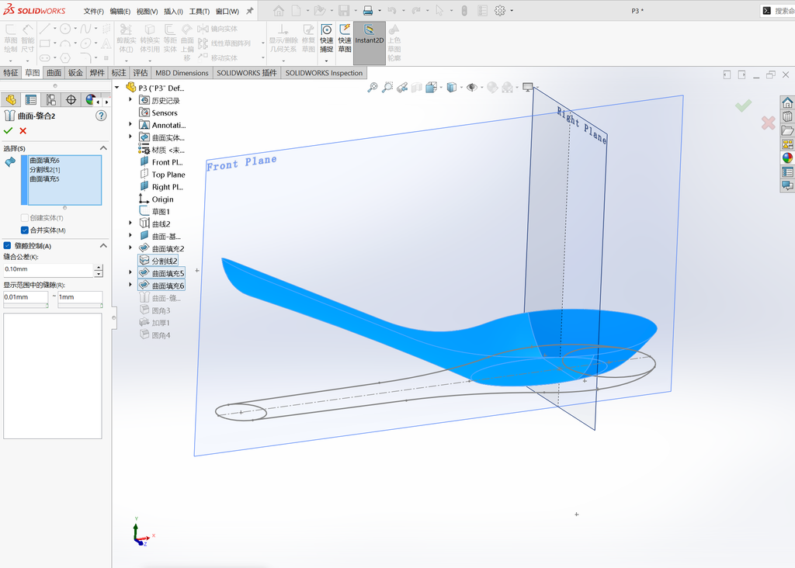Open the 快速捕捉 dropdown arrow
Screen dimensions: 795x568
click(327, 61)
